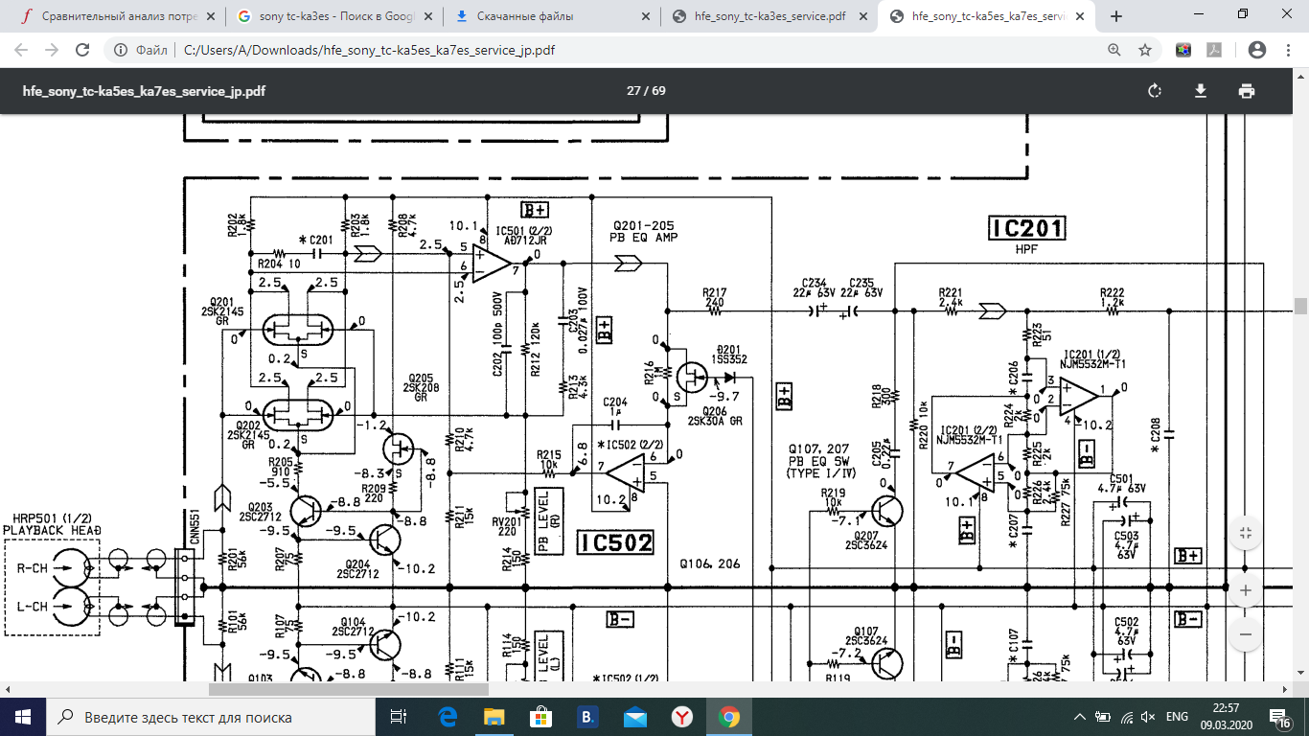Click the magnifier zoom icon in address bar

click(1114, 50)
